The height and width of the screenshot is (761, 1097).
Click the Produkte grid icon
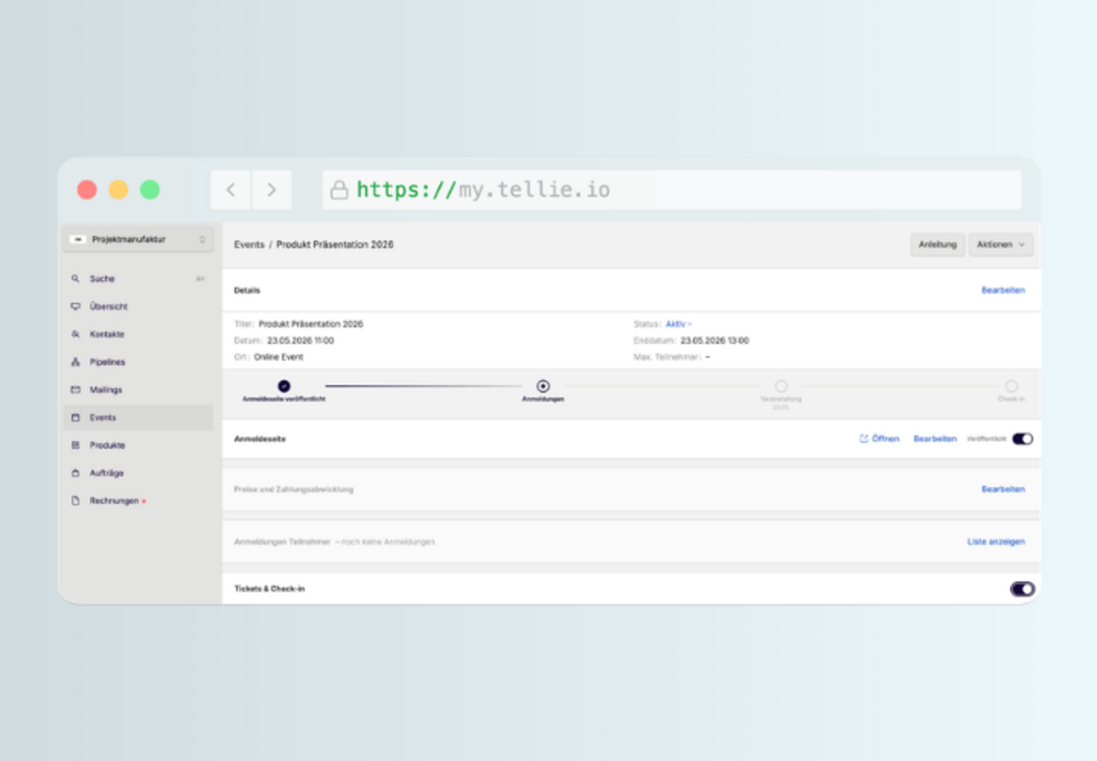tap(75, 445)
